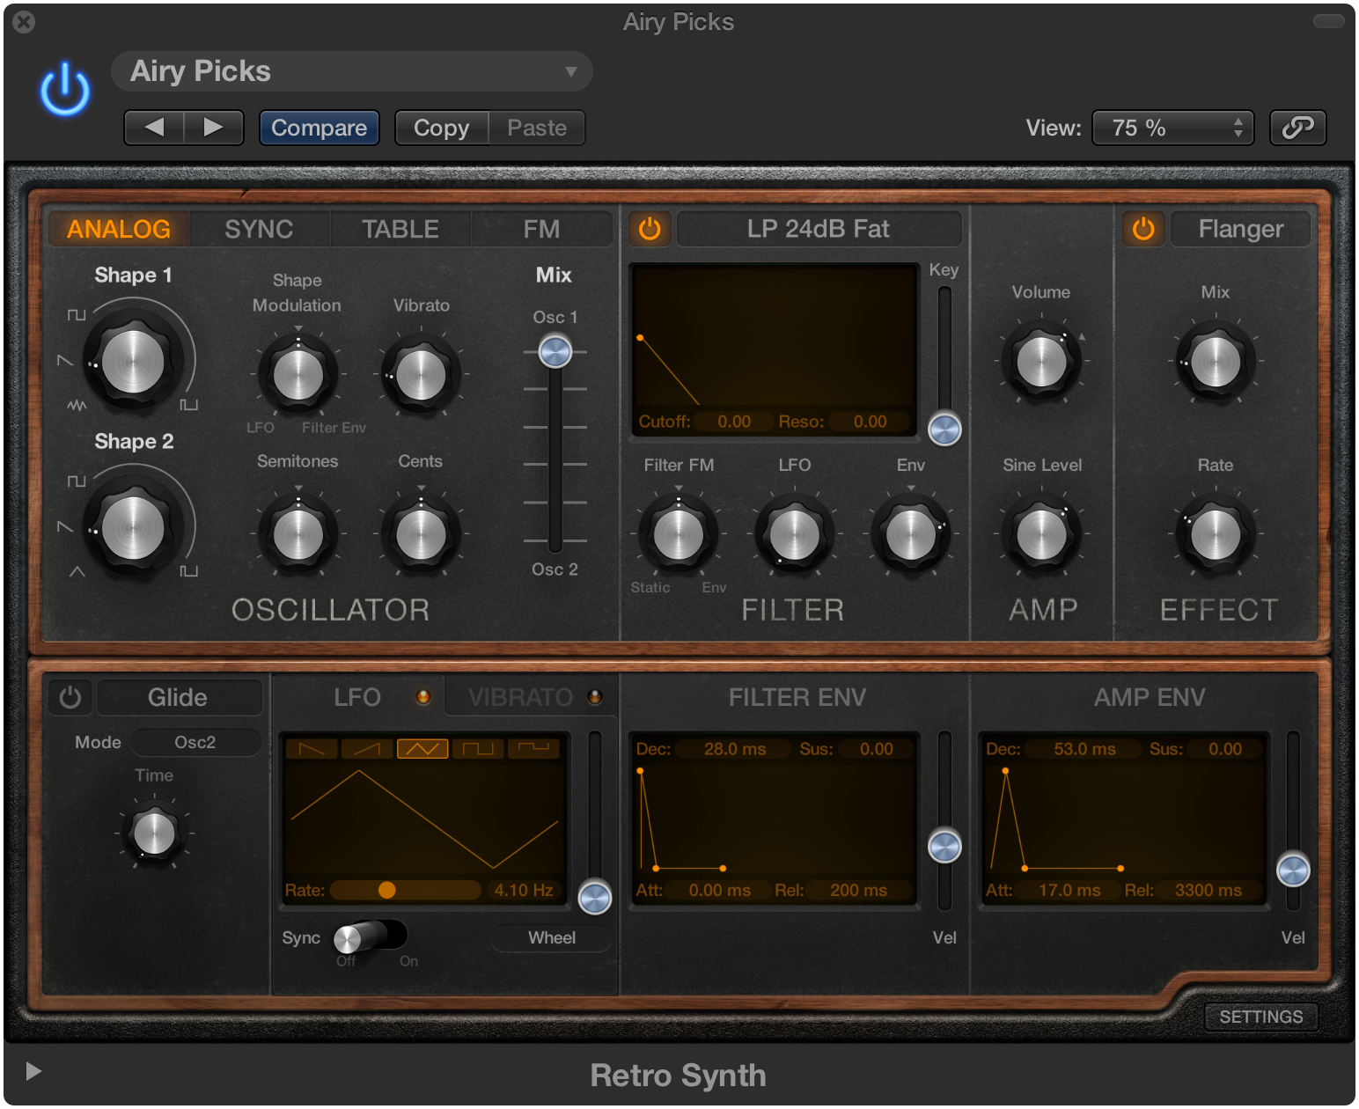
Task: Toggle the filter section power button
Action: point(650,229)
